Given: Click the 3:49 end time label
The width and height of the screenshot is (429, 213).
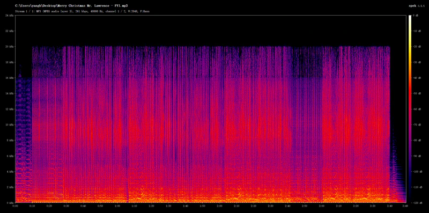Looking at the screenshot, I should (x=405, y=205).
